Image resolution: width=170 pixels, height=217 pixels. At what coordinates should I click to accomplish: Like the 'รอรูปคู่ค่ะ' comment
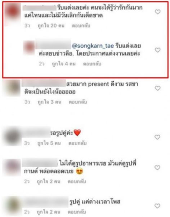coord(157,137)
